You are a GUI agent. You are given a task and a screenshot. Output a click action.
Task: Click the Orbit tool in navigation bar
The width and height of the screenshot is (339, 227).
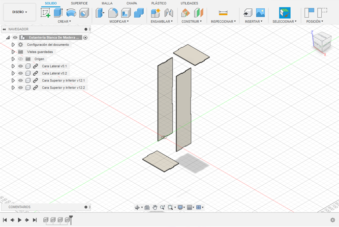[137, 207]
